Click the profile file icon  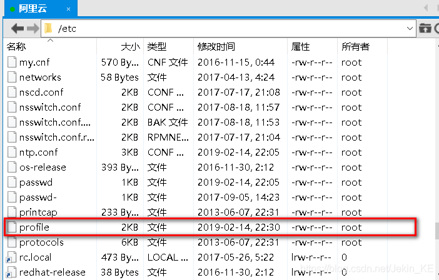pos(12,227)
